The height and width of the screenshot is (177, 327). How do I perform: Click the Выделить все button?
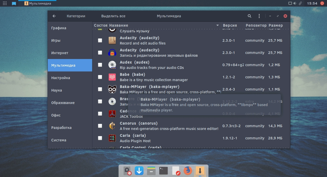pyautogui.click(x=113, y=16)
